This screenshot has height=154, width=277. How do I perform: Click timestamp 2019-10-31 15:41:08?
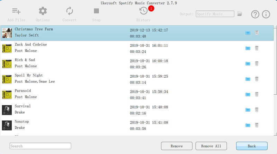pyautogui.click(x=149, y=122)
